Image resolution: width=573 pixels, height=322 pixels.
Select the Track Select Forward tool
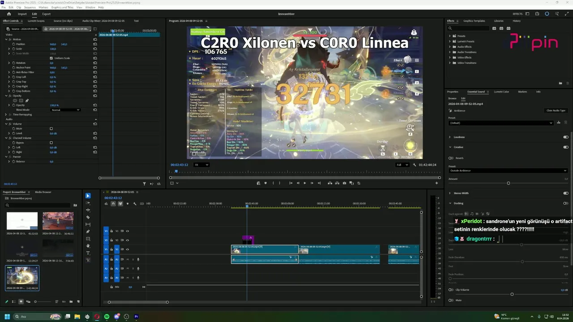(88, 203)
